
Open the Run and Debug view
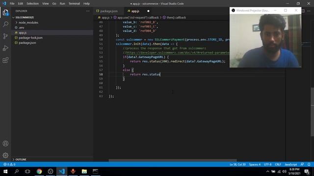pos(5,48)
